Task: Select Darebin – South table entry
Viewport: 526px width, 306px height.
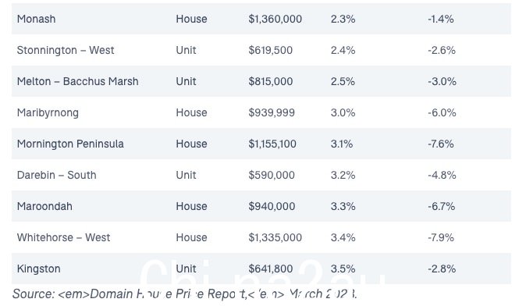Action: [x=56, y=175]
